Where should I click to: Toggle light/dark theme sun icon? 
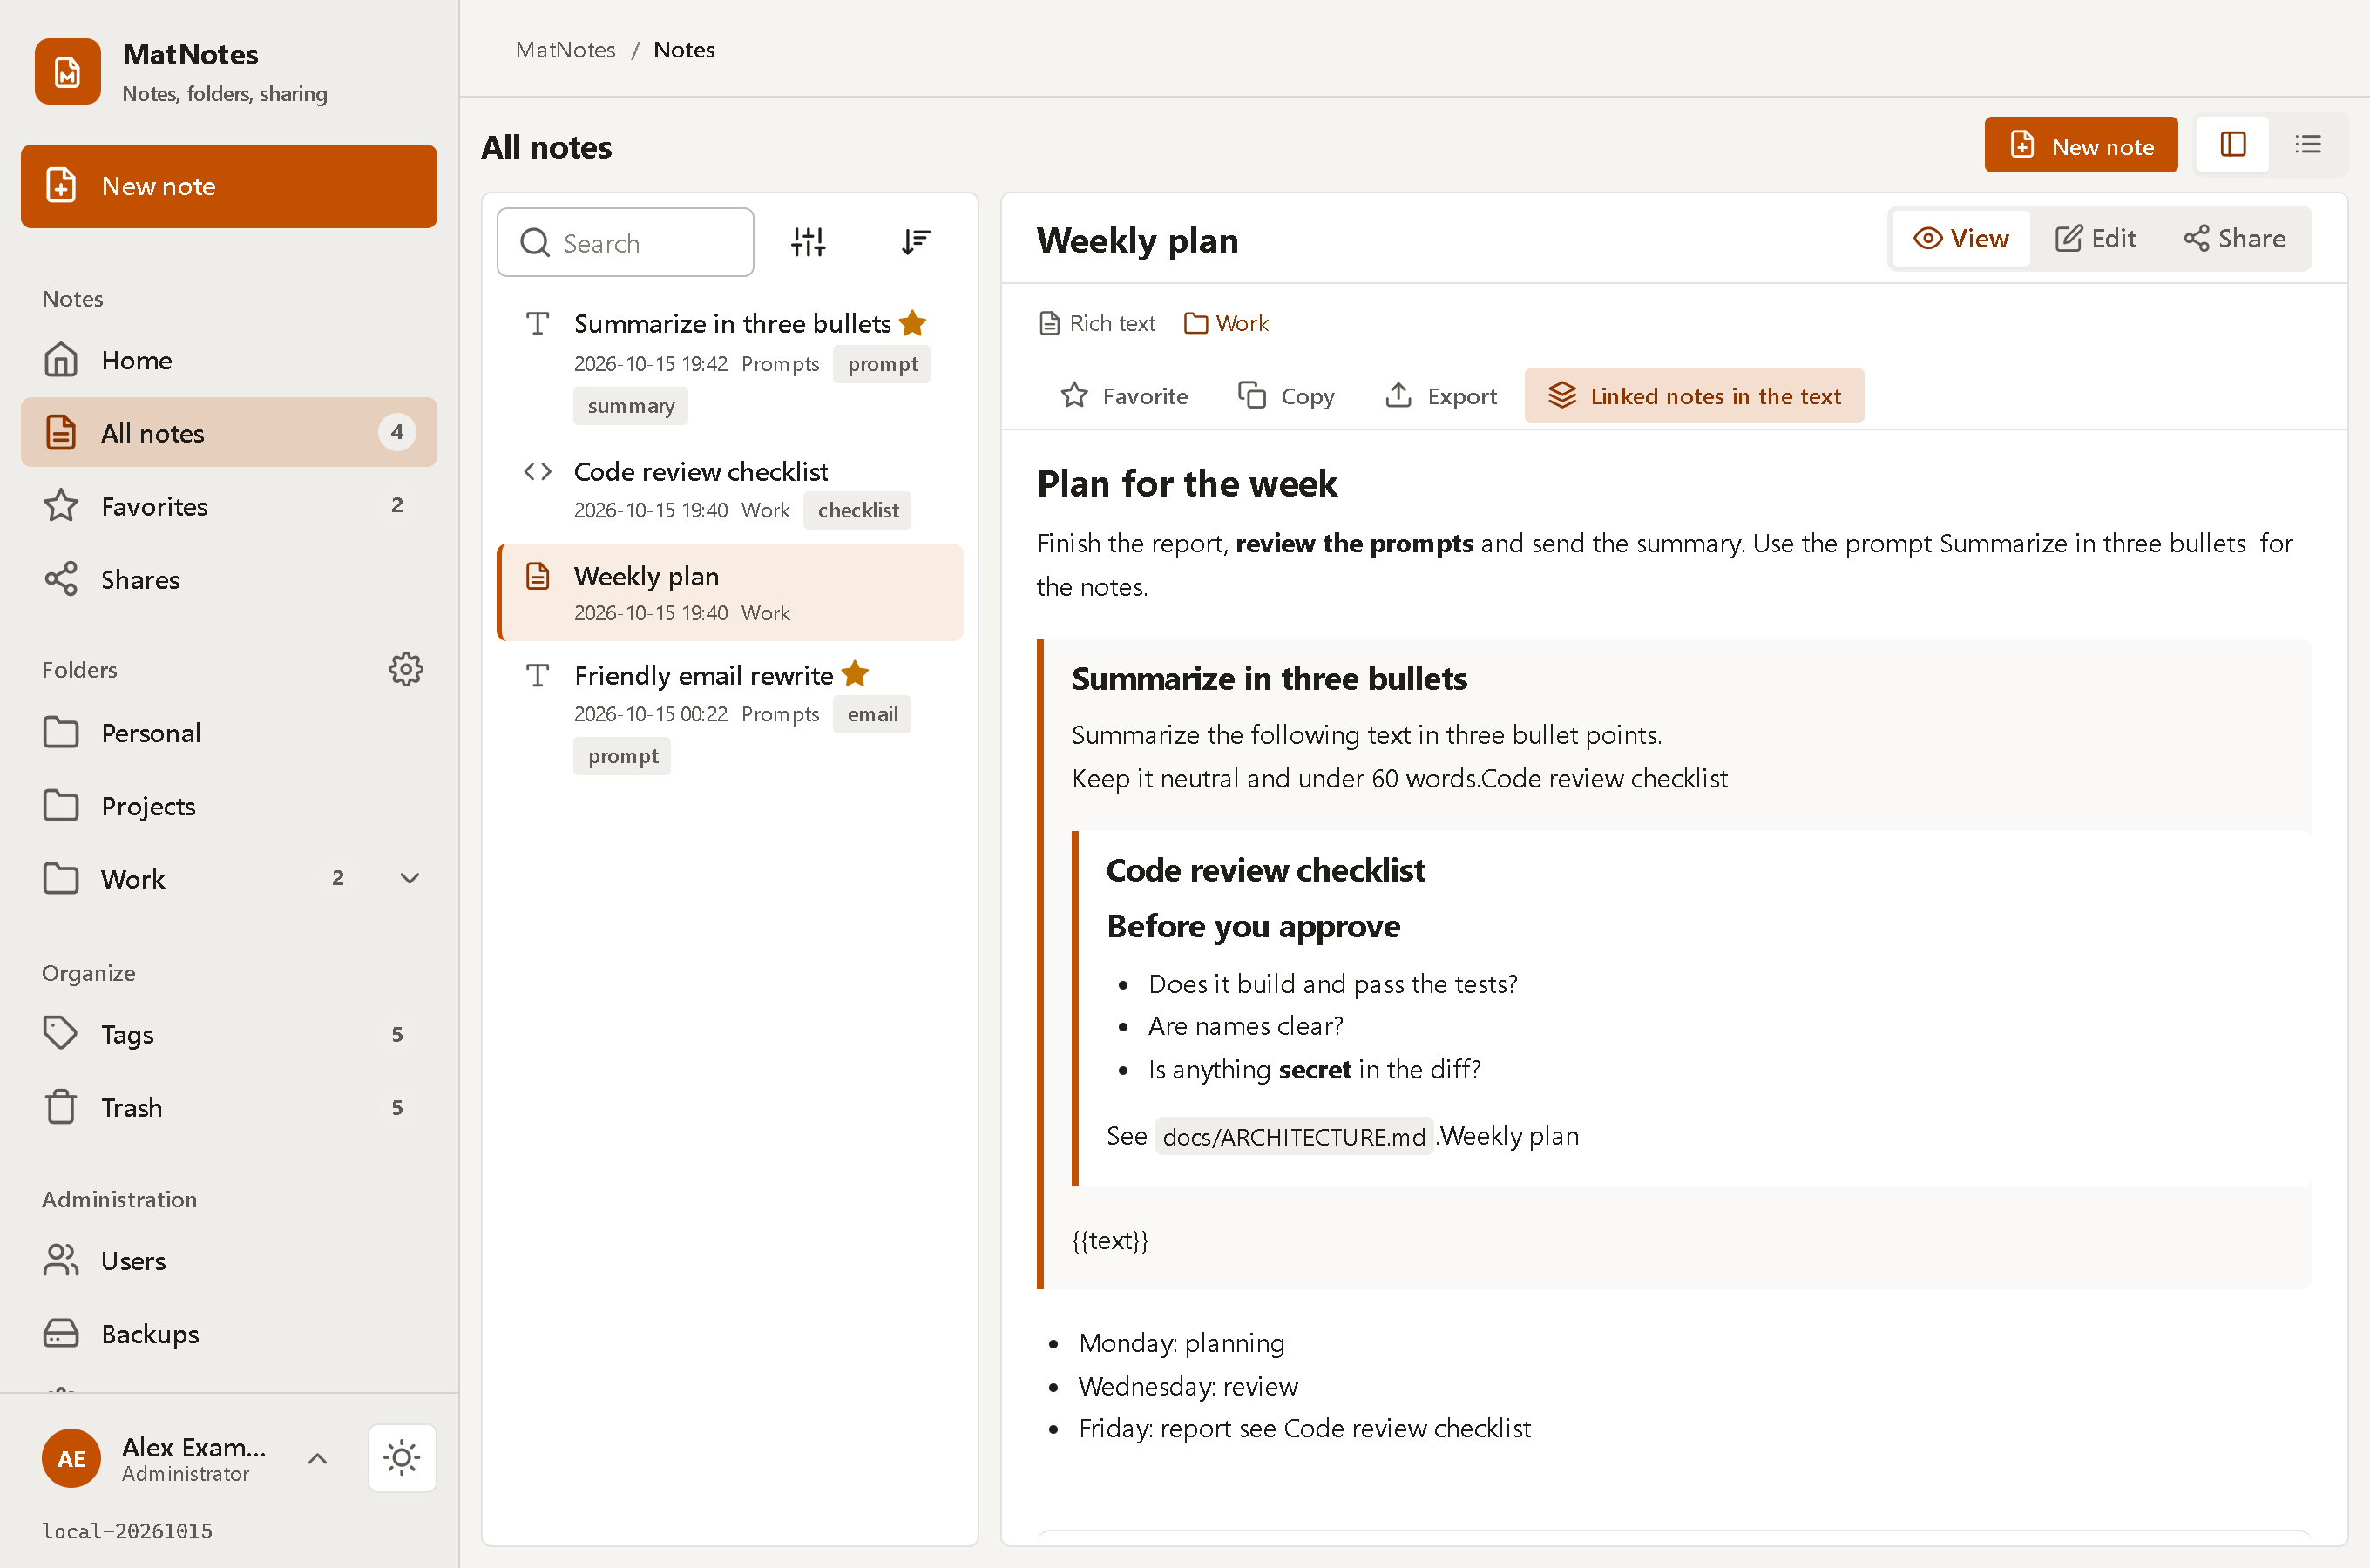(401, 1458)
